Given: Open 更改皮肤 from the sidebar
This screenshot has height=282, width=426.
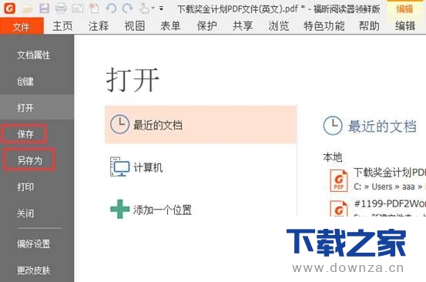Looking at the screenshot, I should coord(33,270).
